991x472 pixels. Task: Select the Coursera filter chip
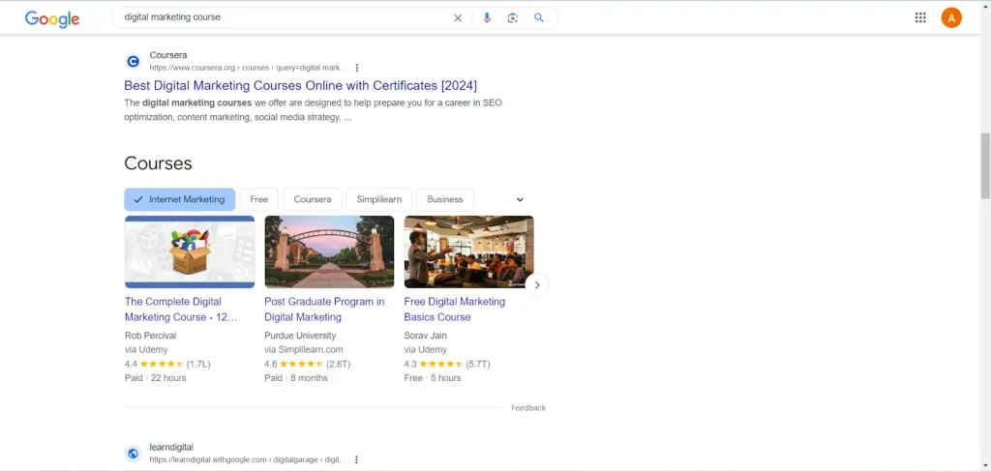[x=313, y=199]
